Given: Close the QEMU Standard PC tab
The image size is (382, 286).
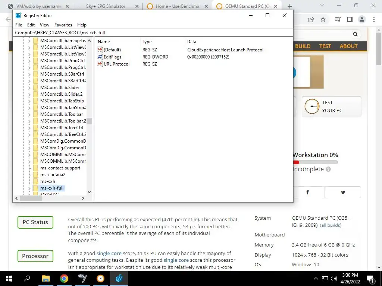Looking at the screenshot, I should [276, 6].
